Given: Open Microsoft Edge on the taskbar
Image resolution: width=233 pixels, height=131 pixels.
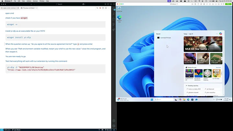Looking at the screenshot, I should click(x=188, y=100).
